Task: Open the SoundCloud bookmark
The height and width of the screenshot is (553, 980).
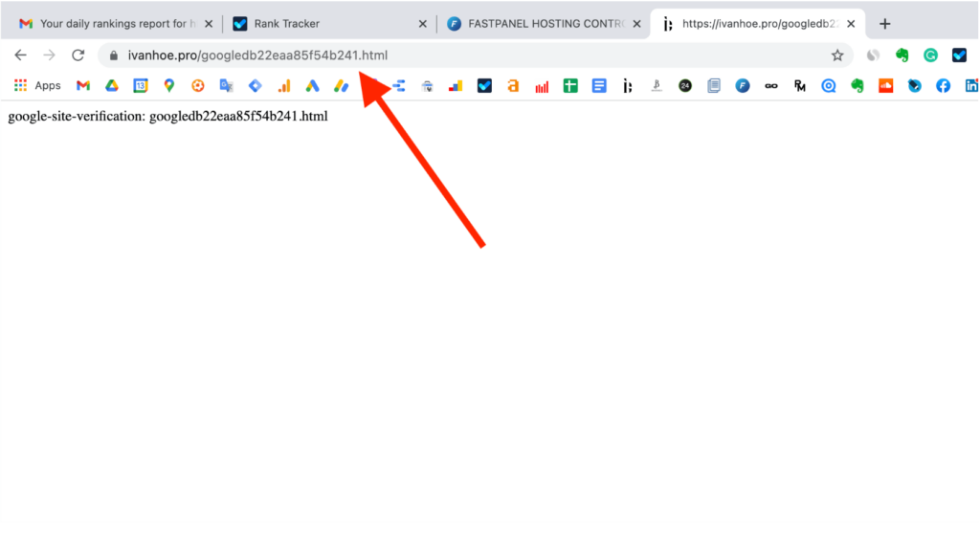Action: coord(885,85)
